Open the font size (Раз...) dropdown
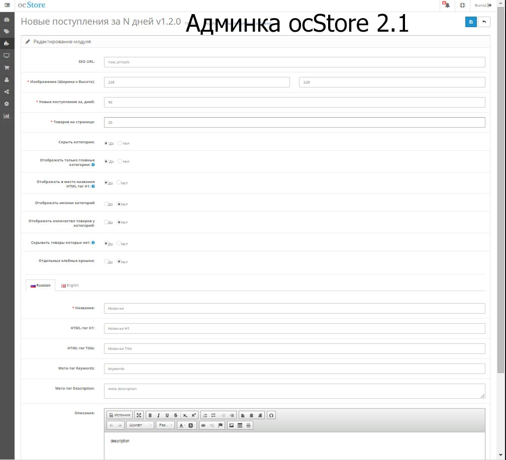 pos(165,425)
